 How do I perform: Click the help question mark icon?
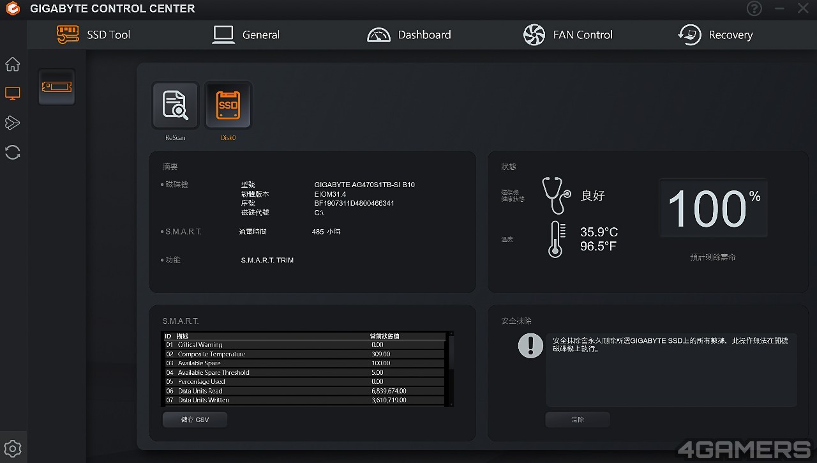754,8
